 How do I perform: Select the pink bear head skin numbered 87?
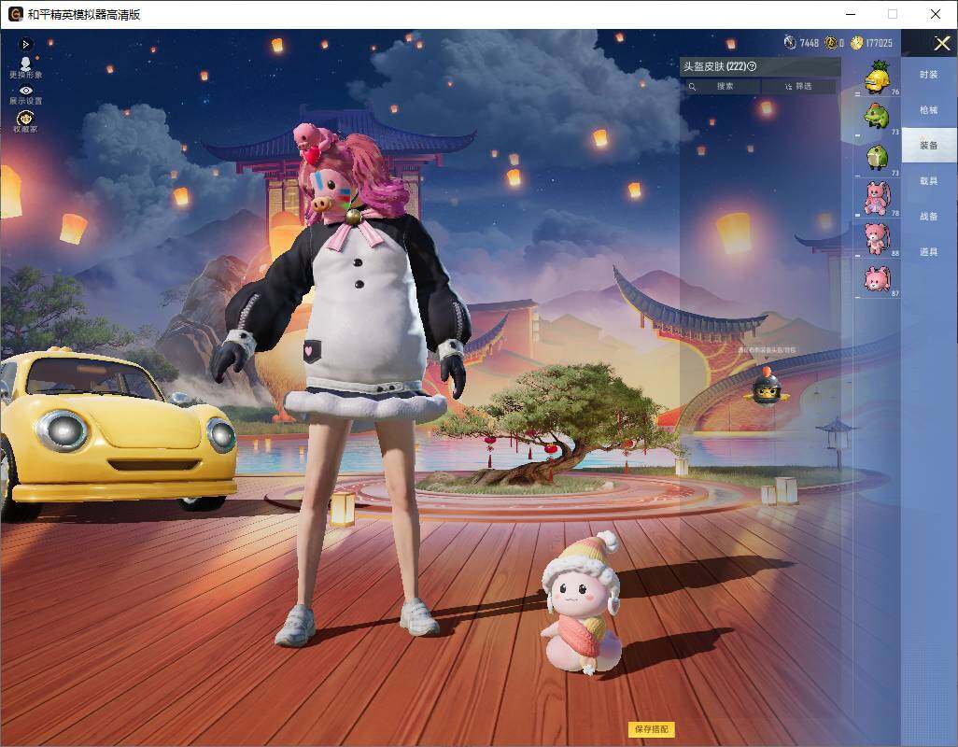click(878, 278)
